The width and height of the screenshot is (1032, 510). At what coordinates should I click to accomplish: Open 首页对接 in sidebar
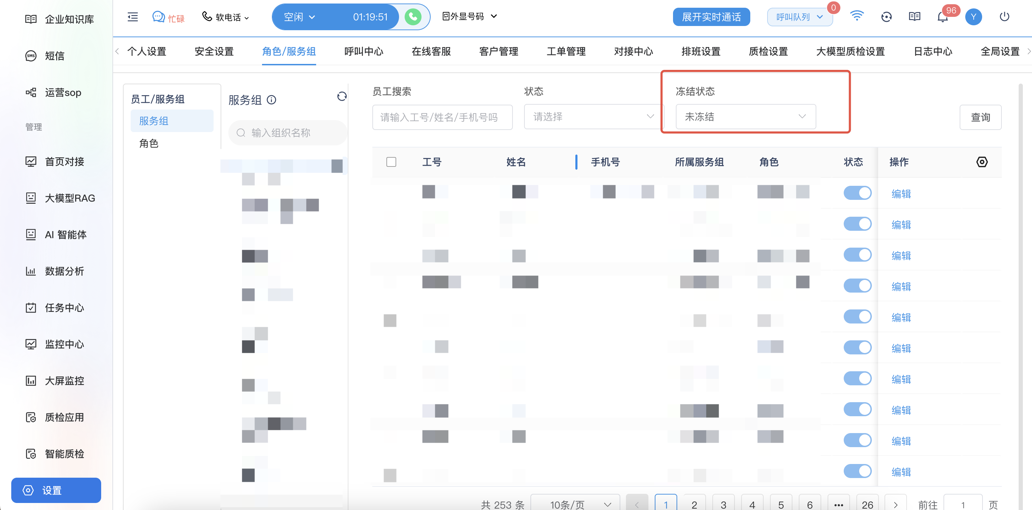tap(55, 162)
